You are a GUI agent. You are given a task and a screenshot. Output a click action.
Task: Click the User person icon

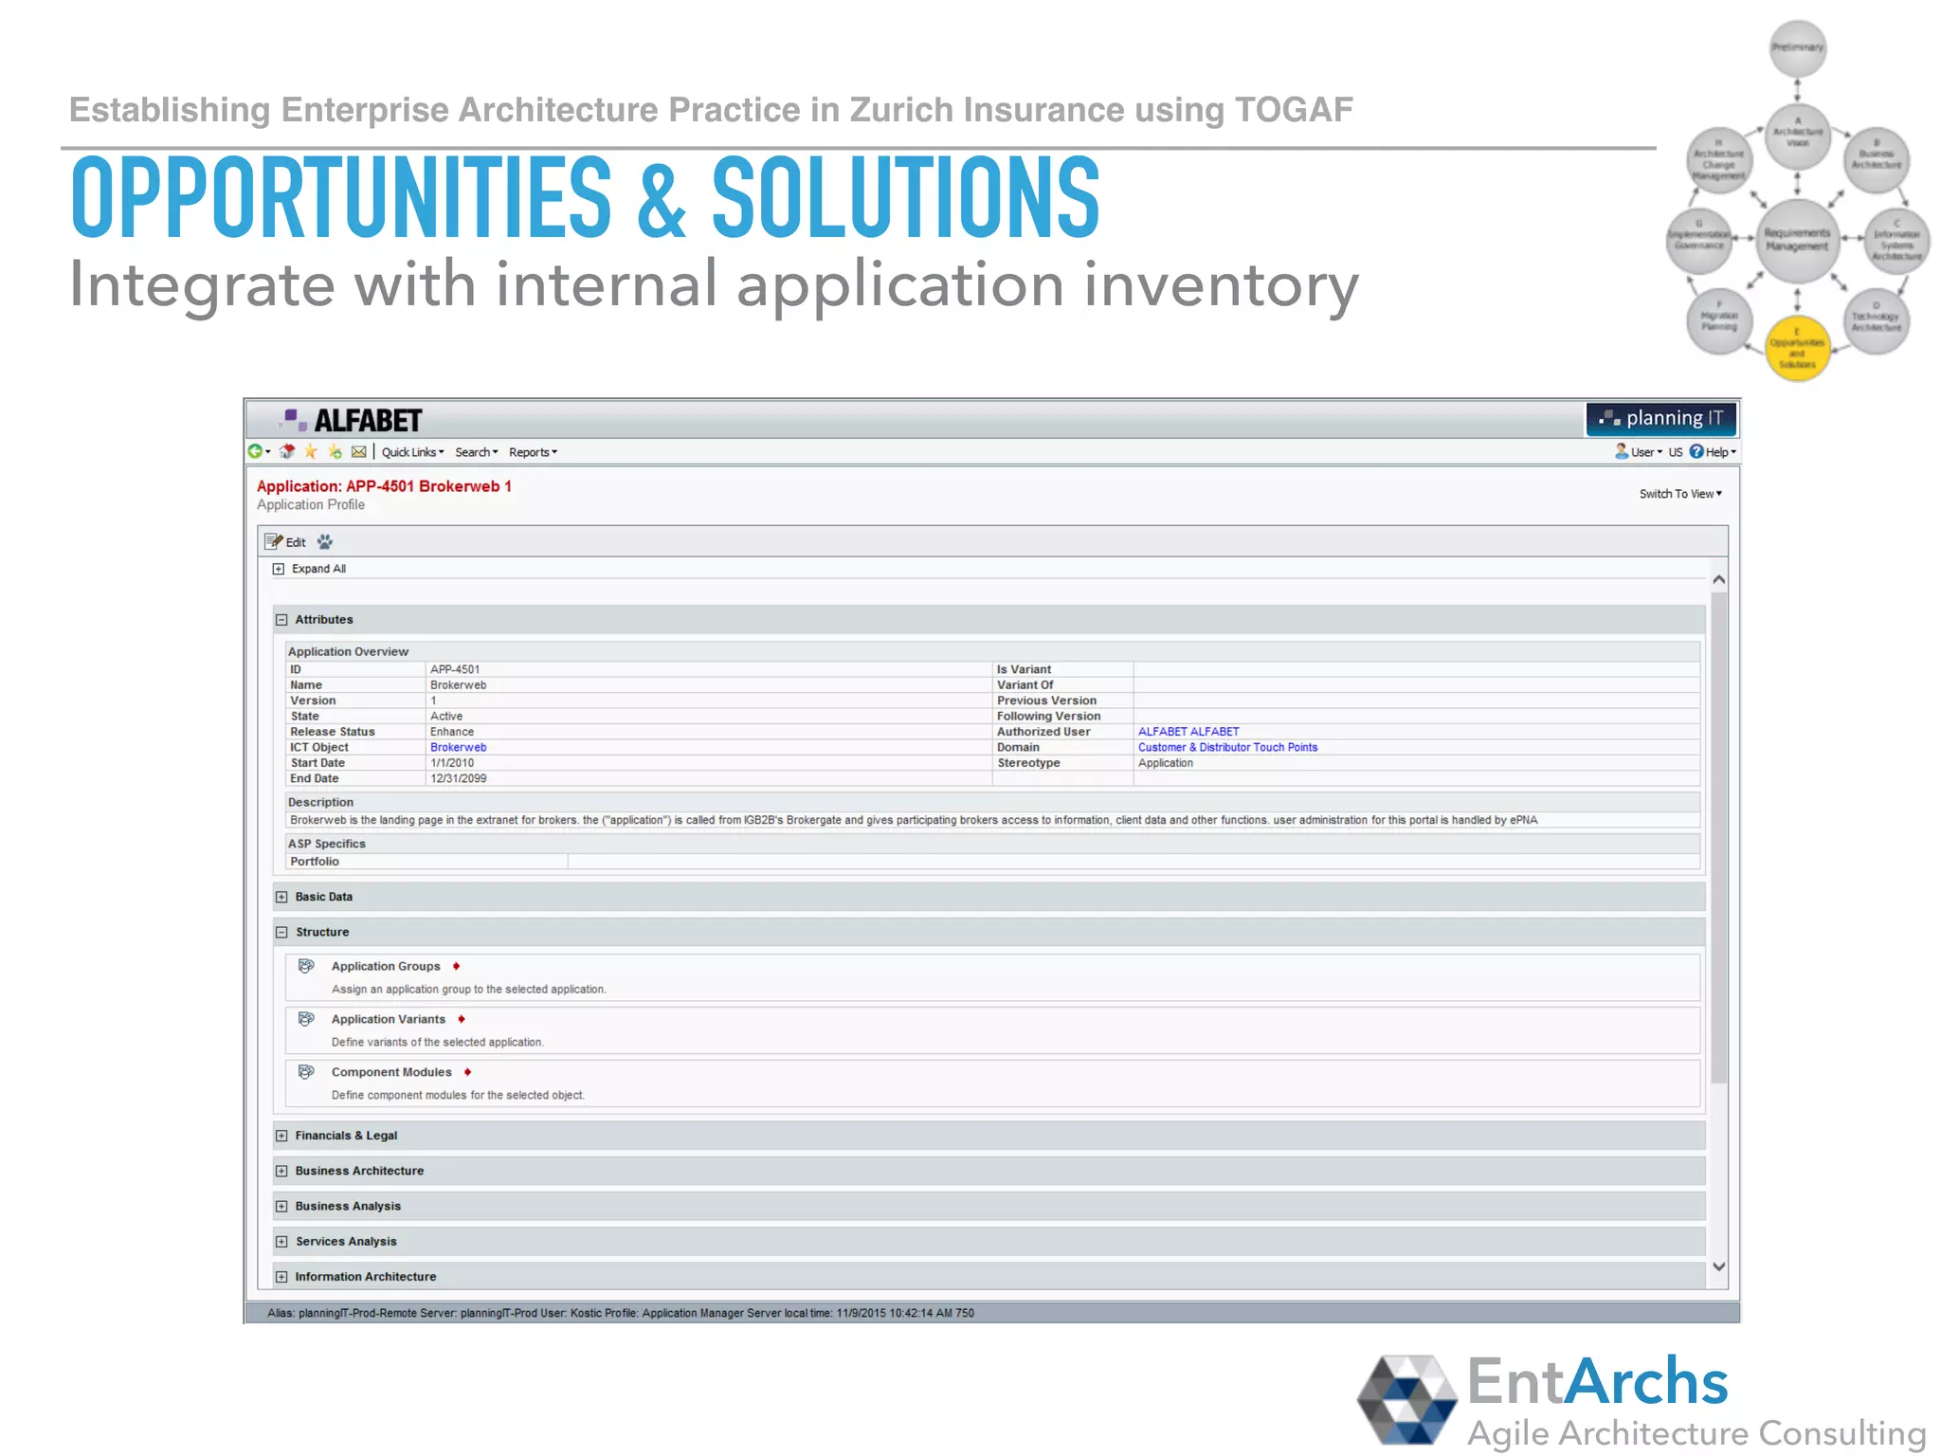(x=1622, y=451)
